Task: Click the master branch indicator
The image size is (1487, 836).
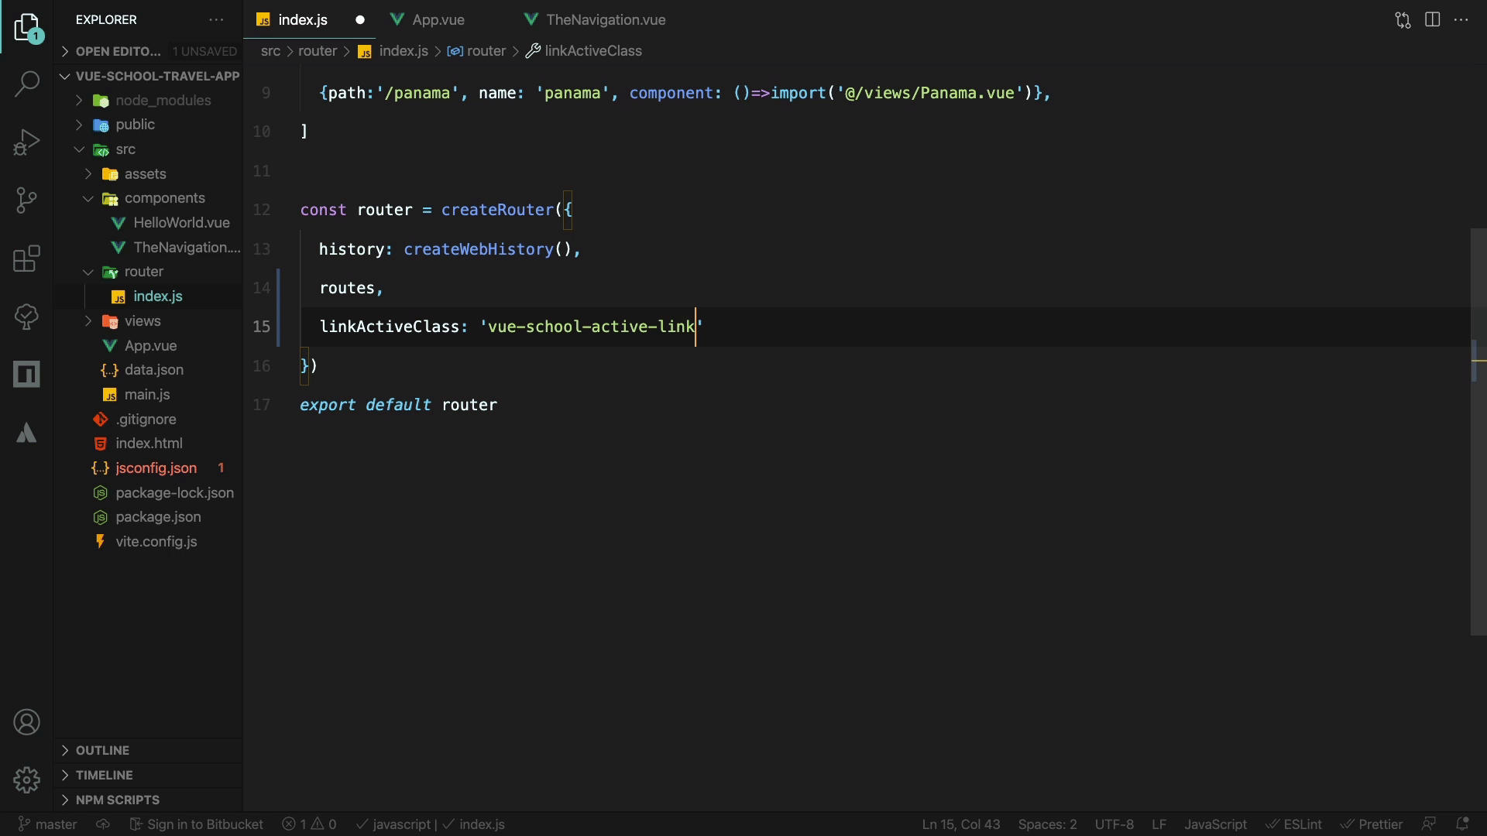Action: click(48, 824)
